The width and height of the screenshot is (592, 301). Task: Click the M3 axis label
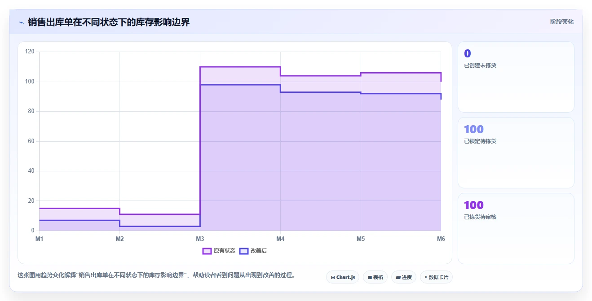[x=200, y=239]
